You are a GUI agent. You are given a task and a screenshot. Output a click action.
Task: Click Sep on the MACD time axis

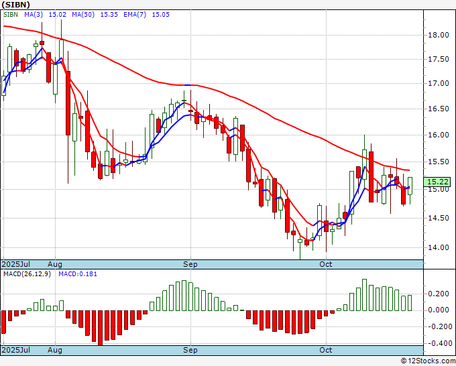pos(190,350)
